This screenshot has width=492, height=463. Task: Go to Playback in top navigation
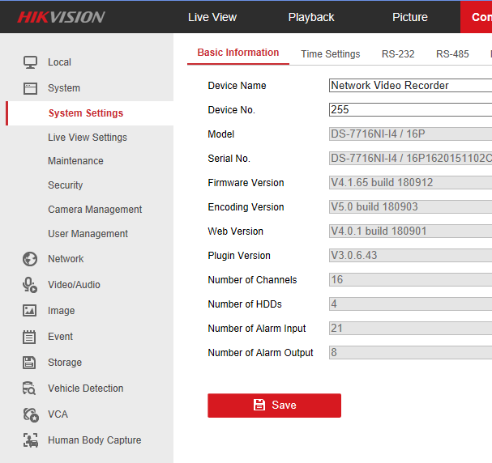[x=311, y=17]
